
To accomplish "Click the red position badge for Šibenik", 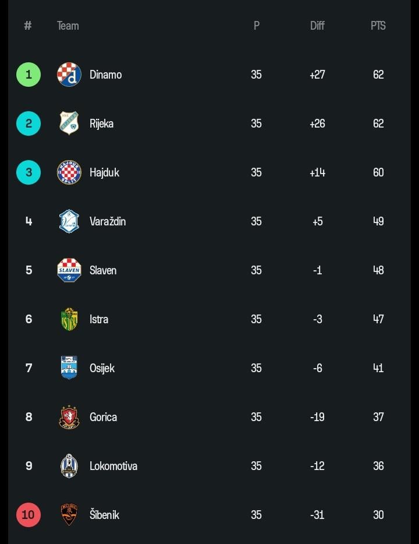I will [29, 515].
